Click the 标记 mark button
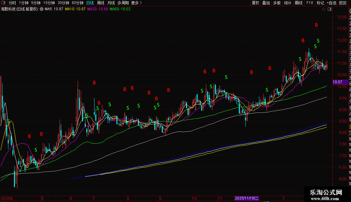The image size is (351, 202). (x=320, y=3)
